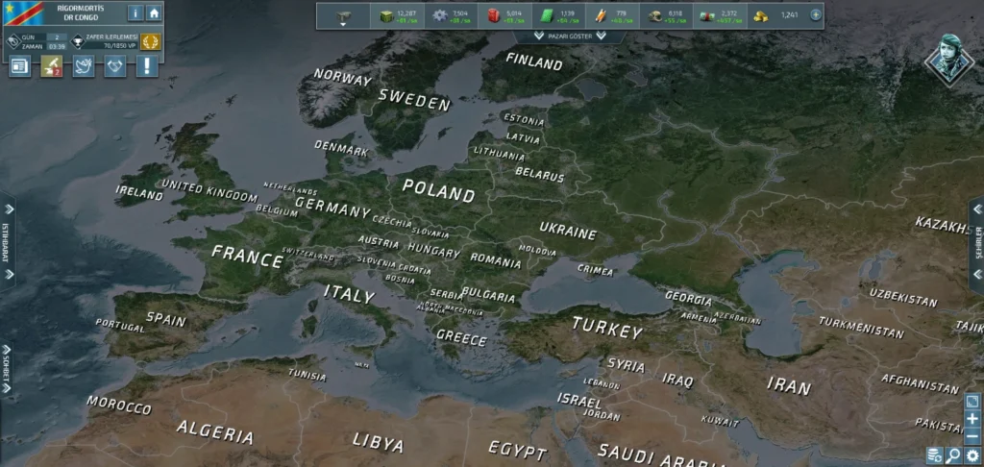
Task: Click the info 'i' button
Action: click(x=135, y=12)
